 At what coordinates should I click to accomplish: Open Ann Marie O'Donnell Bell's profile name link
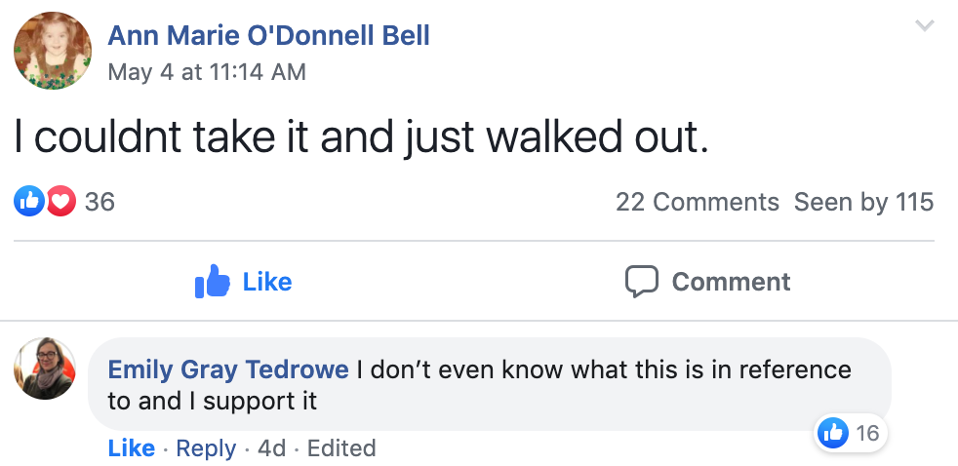click(x=268, y=36)
